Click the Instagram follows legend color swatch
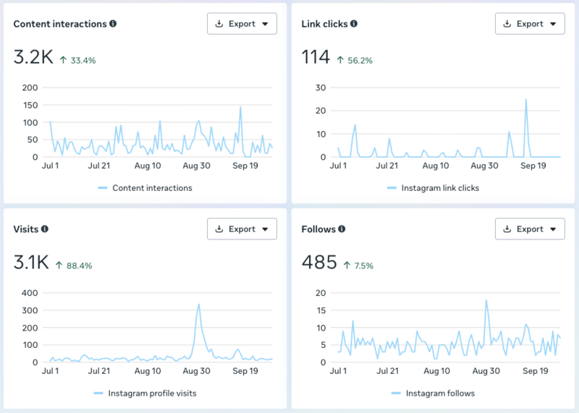The image size is (579, 413). [395, 393]
